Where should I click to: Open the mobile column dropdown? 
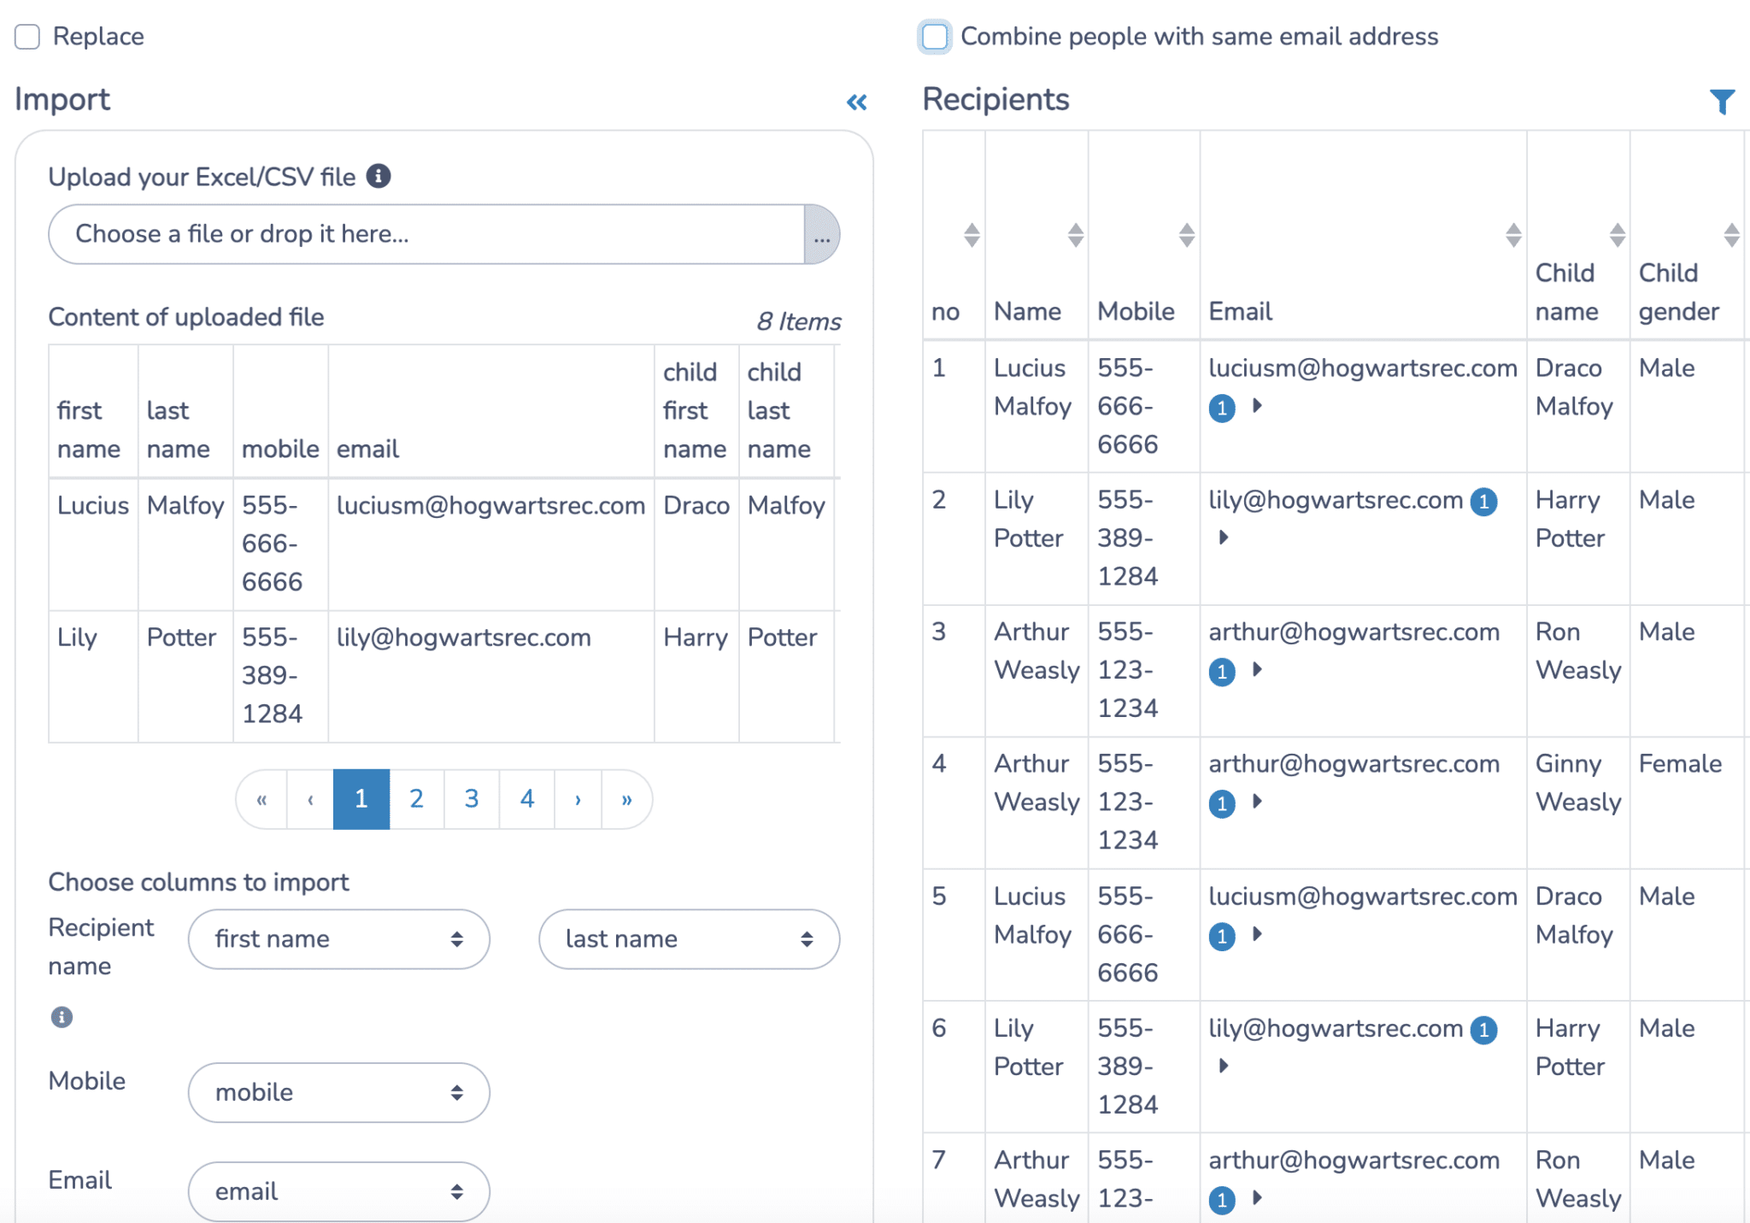pyautogui.click(x=338, y=1092)
